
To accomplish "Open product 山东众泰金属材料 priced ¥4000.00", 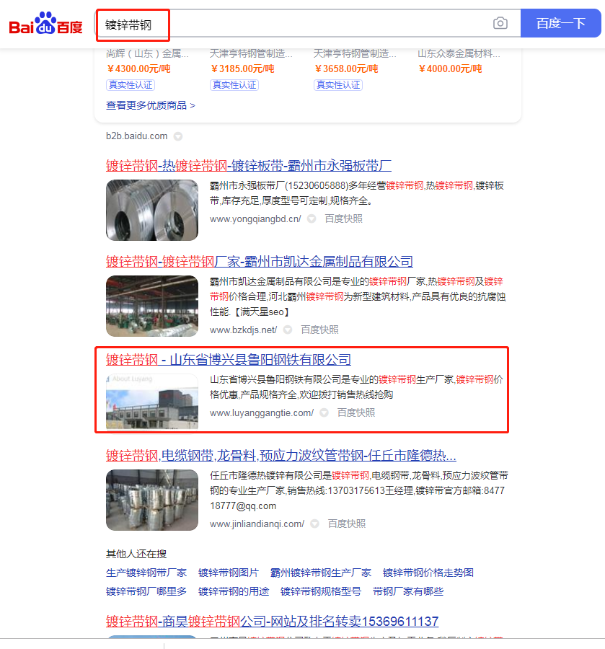I will 459,53.
